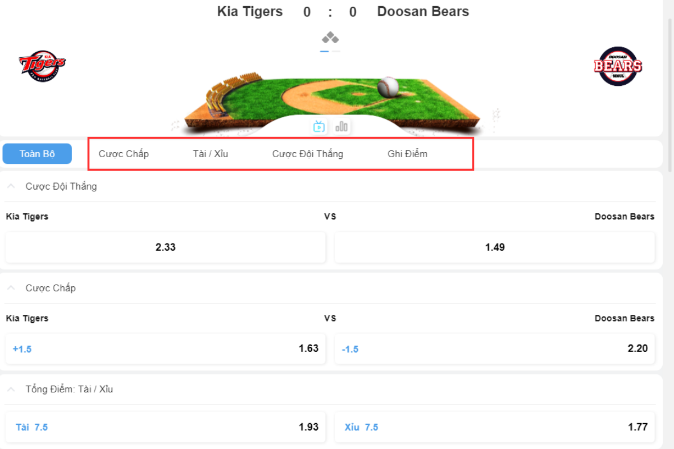Select the +1.5 handicap at 1.63
Viewport: 674px width, 449px height.
pos(166,349)
